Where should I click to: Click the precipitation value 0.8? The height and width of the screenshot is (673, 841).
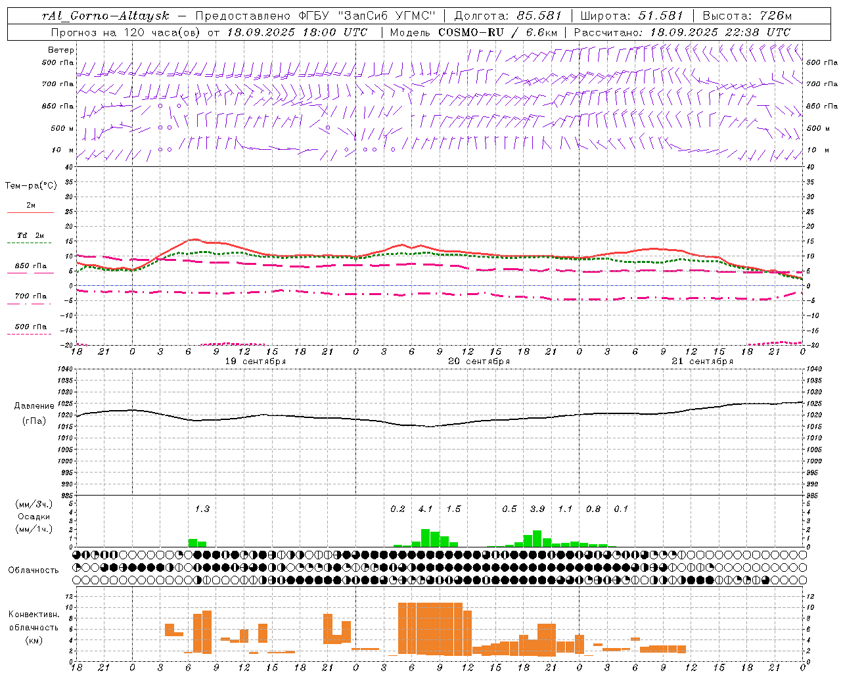[593, 509]
